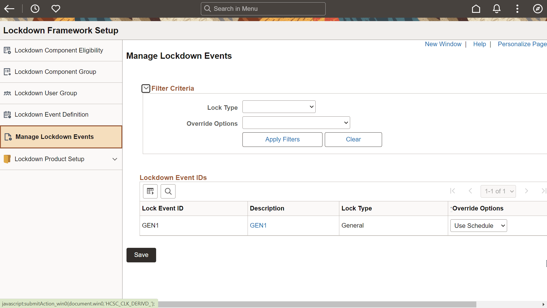
Task: Click the Search in Menu field
Action: [263, 9]
